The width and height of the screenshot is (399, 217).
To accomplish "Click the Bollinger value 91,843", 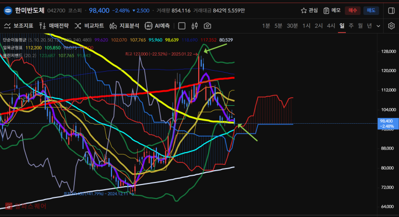I will (84, 55).
